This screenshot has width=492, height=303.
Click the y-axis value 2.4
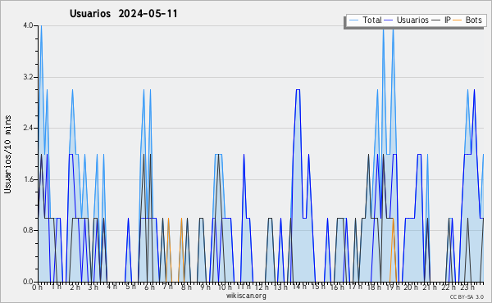[x=28, y=128]
